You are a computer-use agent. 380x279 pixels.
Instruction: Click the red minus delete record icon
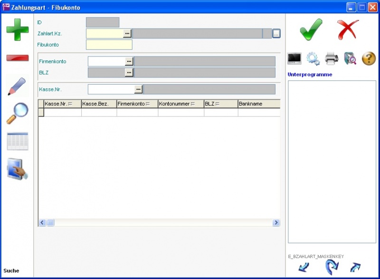coord(17,58)
